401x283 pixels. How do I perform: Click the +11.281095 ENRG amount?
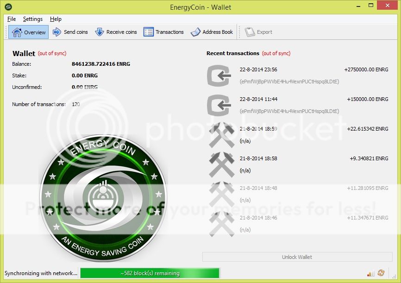[x=368, y=189]
